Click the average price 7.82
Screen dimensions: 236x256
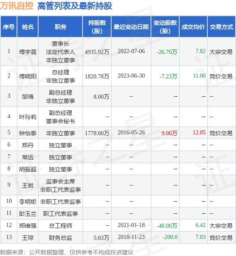click(200, 51)
